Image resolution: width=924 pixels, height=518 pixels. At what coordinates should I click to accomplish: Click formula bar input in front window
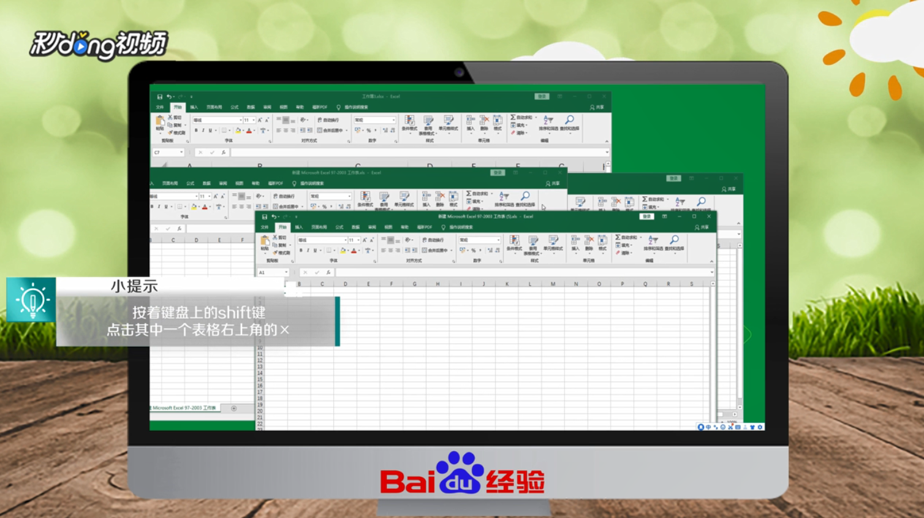click(522, 272)
